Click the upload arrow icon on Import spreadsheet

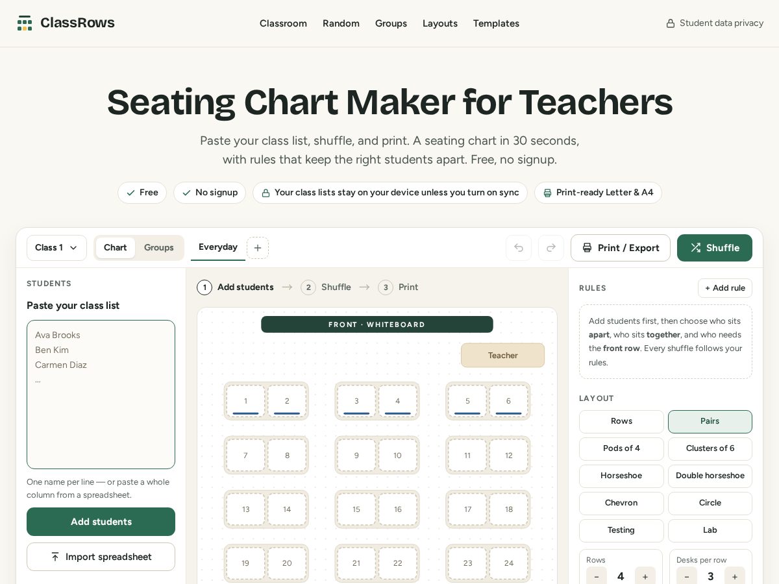point(55,557)
